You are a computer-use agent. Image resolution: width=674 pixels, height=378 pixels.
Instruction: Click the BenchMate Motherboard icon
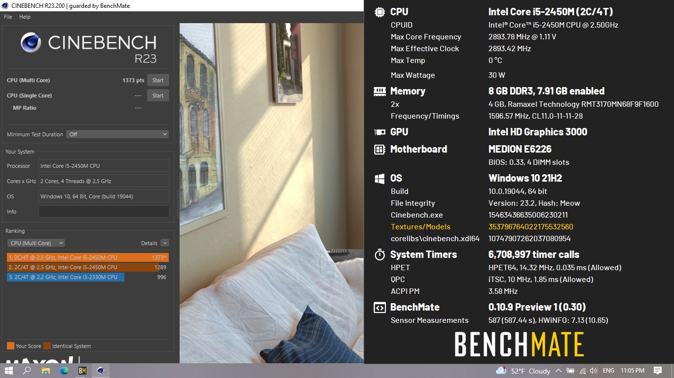tap(379, 149)
